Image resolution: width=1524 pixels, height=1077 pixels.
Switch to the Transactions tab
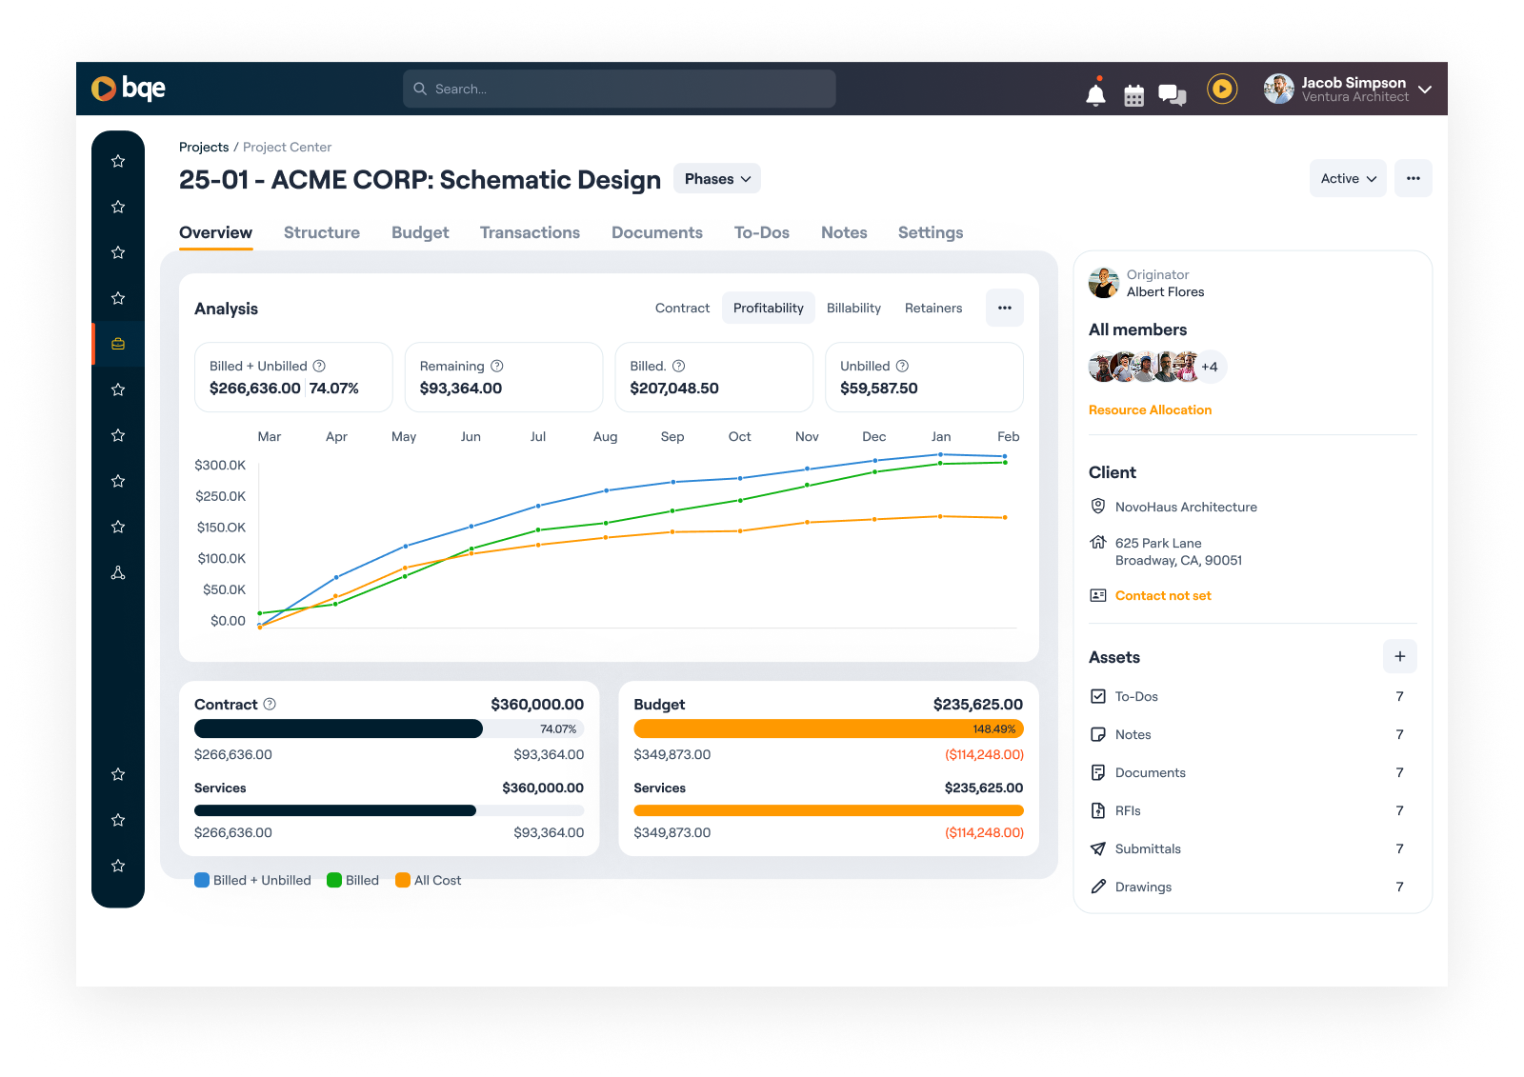pyautogui.click(x=530, y=232)
